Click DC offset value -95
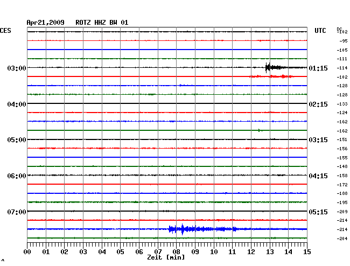Screen dimensions: 350x266 coord(344,41)
